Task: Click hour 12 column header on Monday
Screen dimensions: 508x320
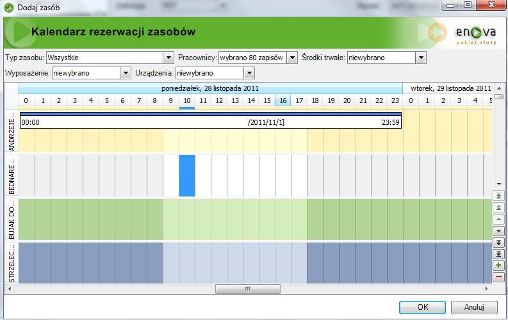Action: coord(219,100)
